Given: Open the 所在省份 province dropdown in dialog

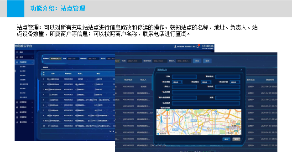Looking at the screenshot, I should point(177,82).
